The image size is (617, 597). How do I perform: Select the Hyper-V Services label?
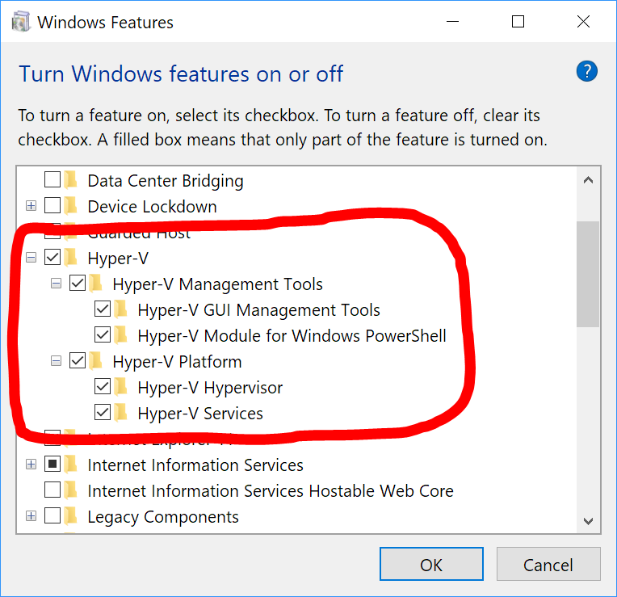tap(200, 414)
